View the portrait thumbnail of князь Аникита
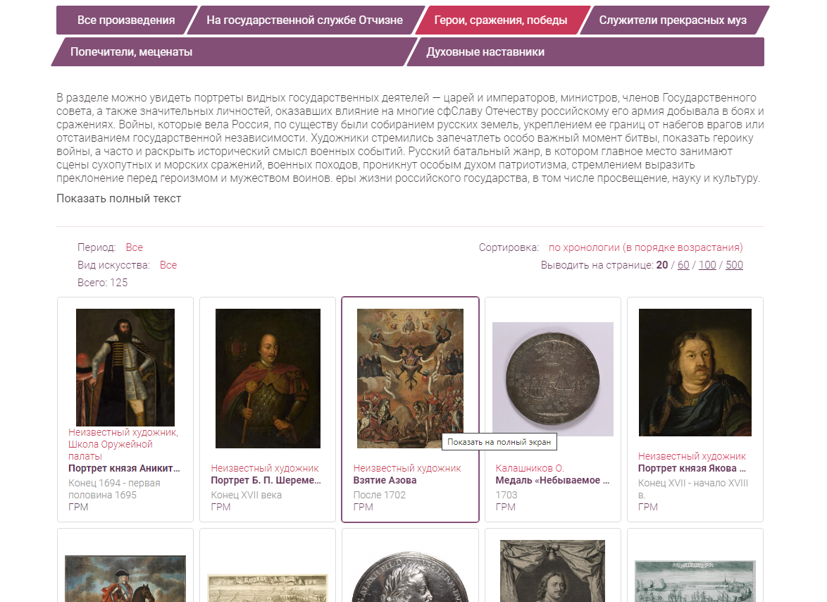Viewport: 827px width, 602px height. 125,367
